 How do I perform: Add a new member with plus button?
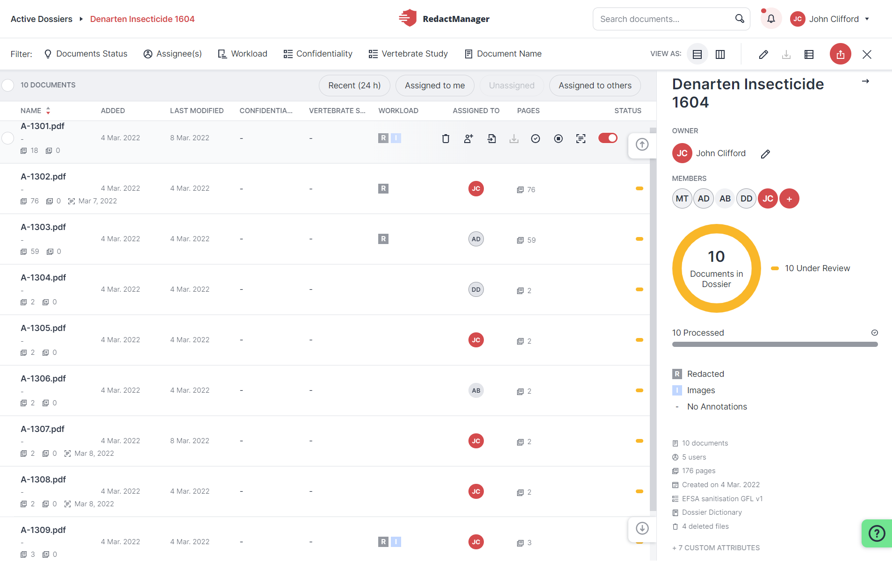tap(789, 199)
